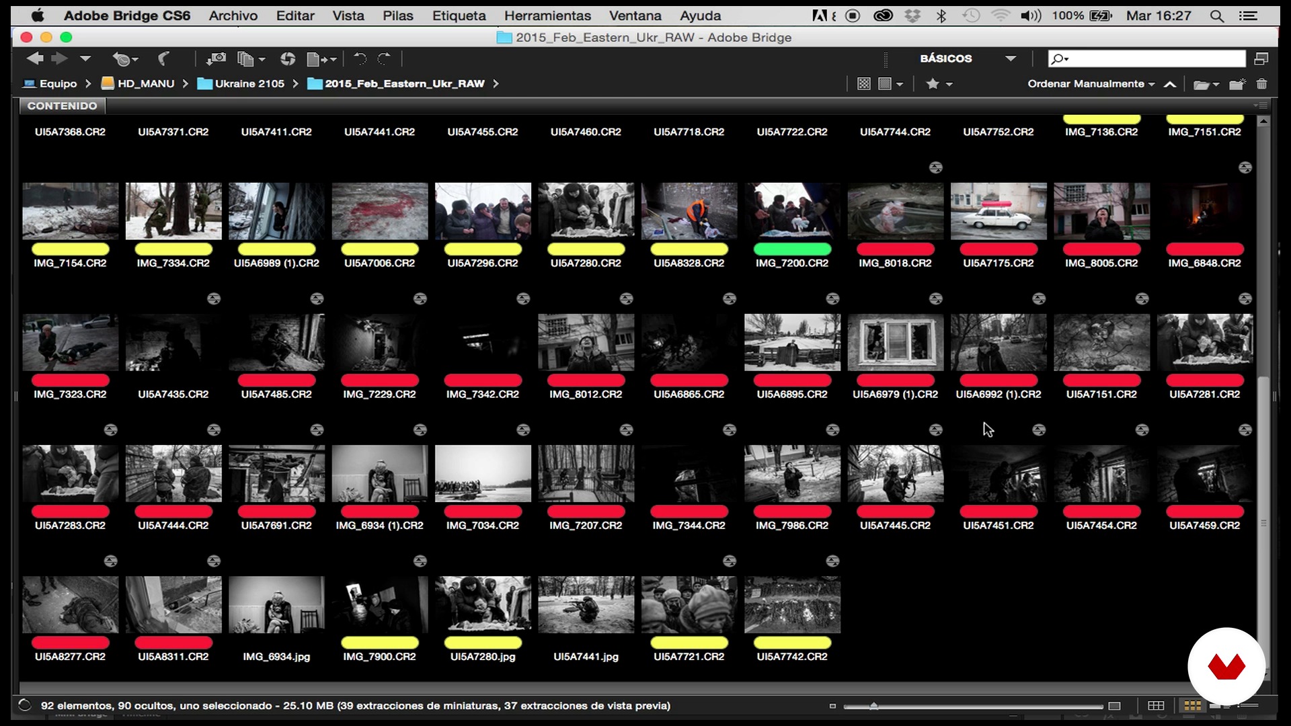Expand chevron after 2015_Feb_Eastern_Ukr_RAW
The image size is (1291, 726).
(496, 84)
